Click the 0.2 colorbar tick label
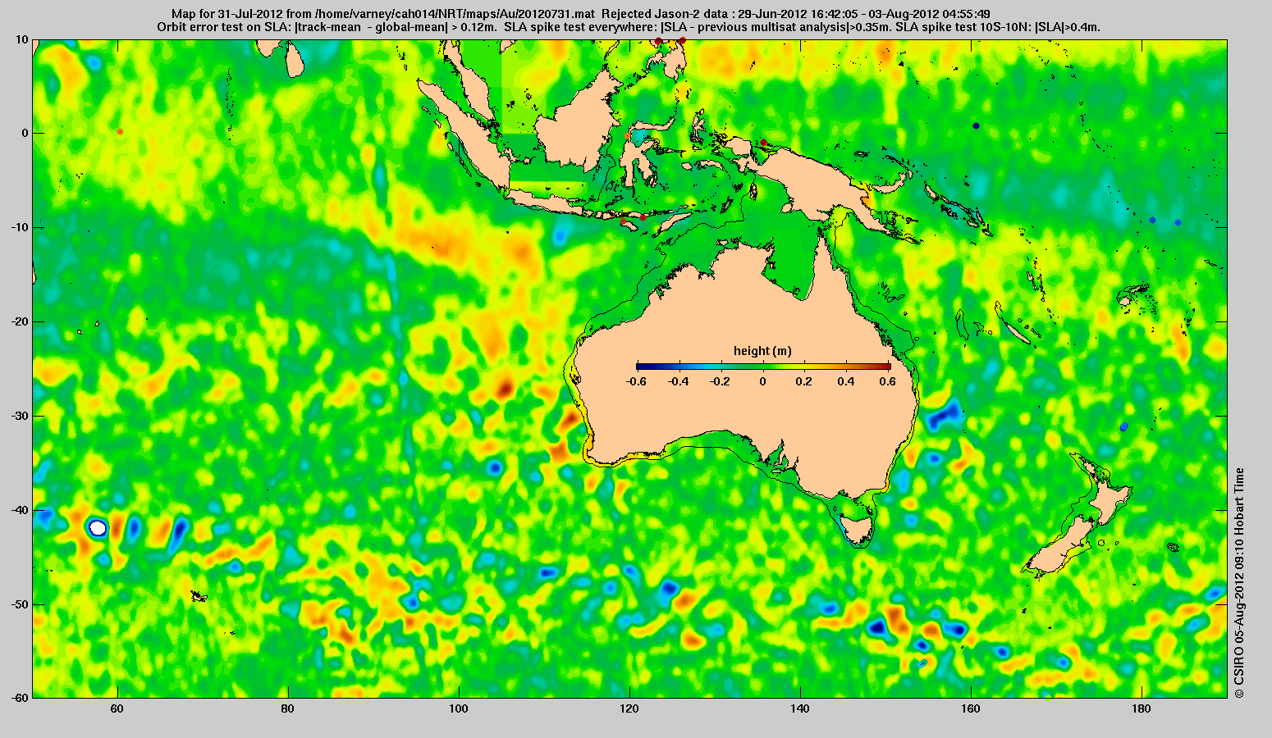The image size is (1272, 738). [x=805, y=381]
